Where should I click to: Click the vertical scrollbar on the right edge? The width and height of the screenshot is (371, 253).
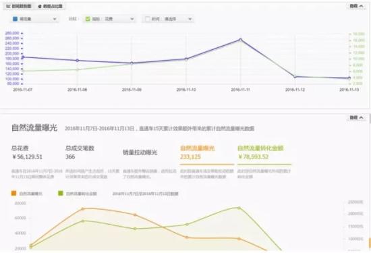pyautogui.click(x=370, y=118)
